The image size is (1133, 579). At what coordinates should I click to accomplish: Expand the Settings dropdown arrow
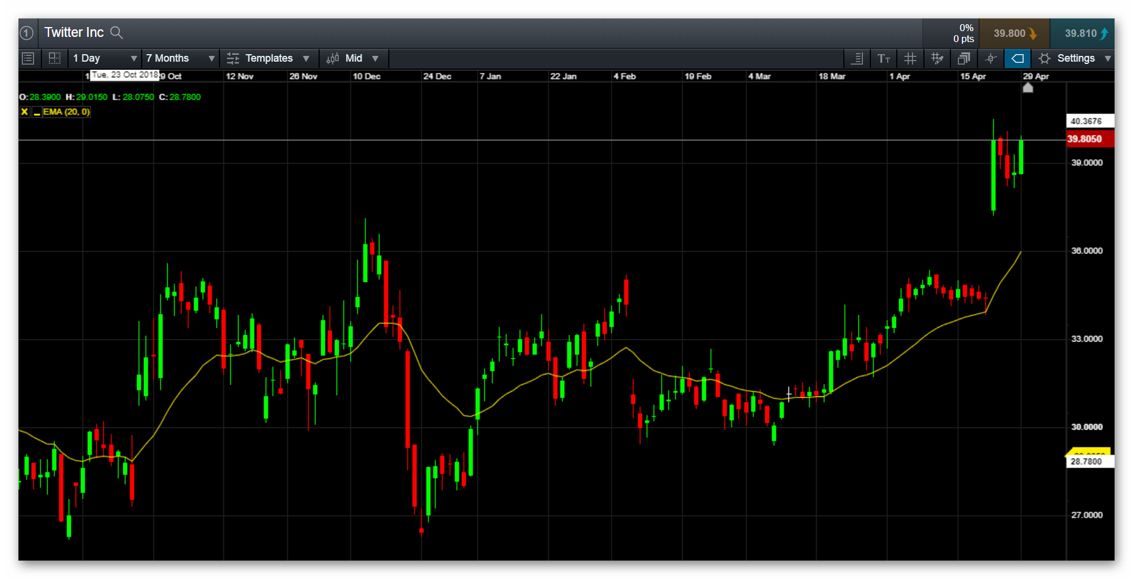[1108, 58]
